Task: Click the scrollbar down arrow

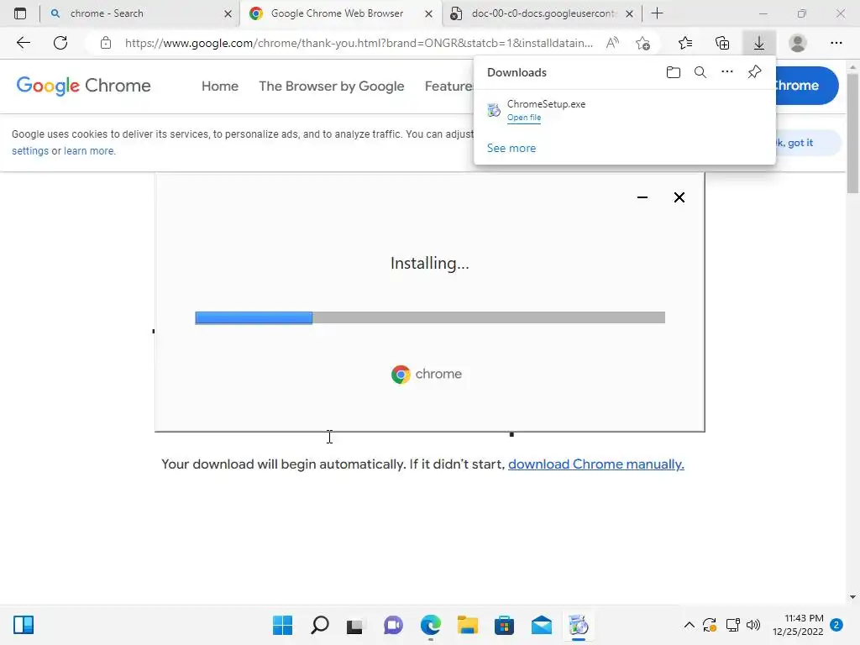Action: [x=852, y=597]
